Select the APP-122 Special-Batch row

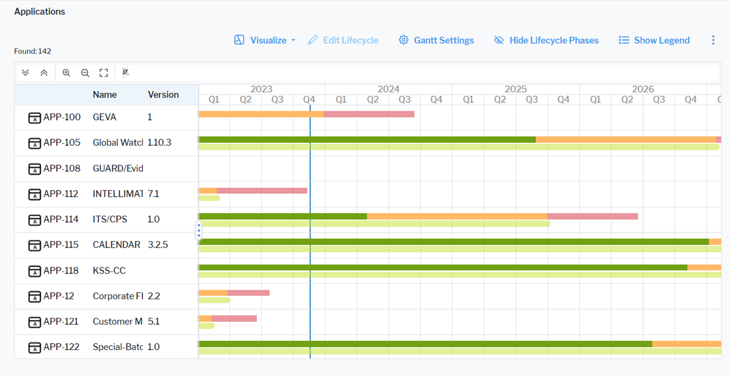click(118, 347)
